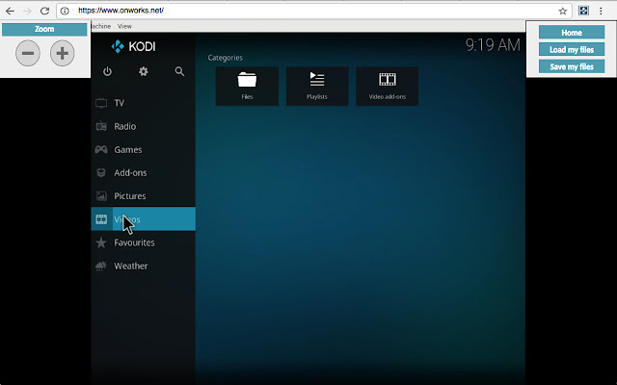Click the Kodi power icon
Viewport: 617px width, 385px height.
107,71
